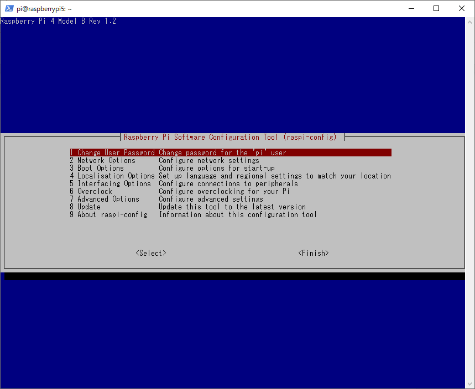The height and width of the screenshot is (389, 475).
Task: Open Localisation Options entry
Action: click(x=230, y=176)
